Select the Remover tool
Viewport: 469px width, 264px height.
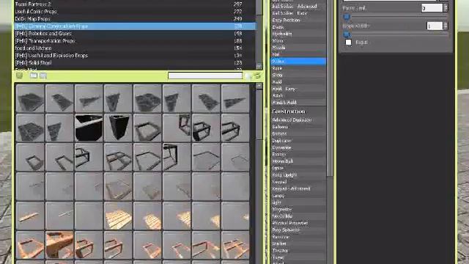(298, 237)
